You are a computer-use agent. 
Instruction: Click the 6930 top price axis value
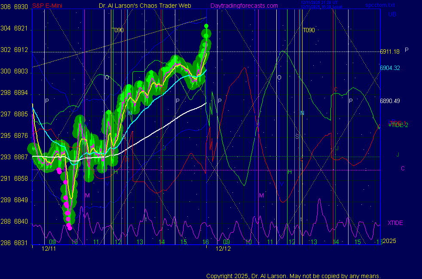(22, 7)
